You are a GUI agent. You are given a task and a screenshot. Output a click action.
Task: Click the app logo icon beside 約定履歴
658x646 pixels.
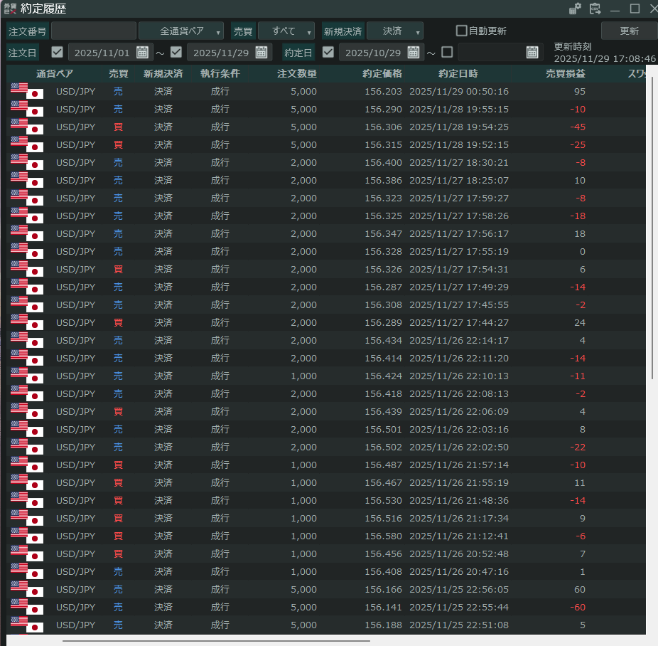pos(9,9)
